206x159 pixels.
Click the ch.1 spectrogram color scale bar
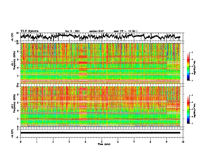click(188, 67)
